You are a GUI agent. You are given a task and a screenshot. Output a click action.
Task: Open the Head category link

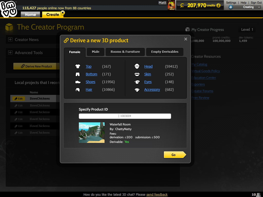point(148,66)
